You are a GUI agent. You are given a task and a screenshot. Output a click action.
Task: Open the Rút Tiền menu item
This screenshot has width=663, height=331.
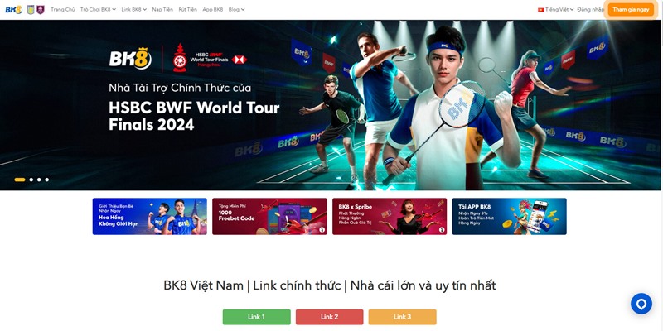[188, 9]
